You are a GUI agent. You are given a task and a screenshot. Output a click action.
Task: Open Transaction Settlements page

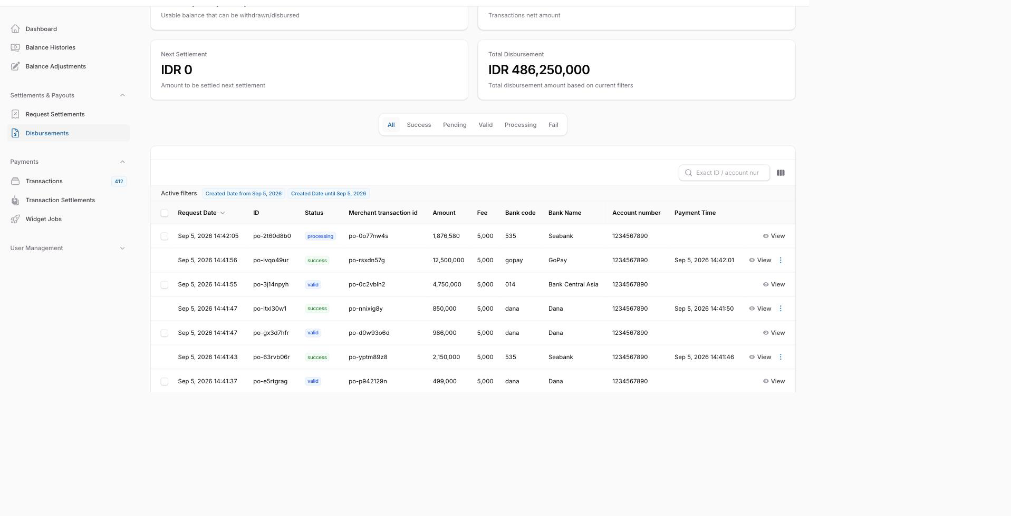69,200
